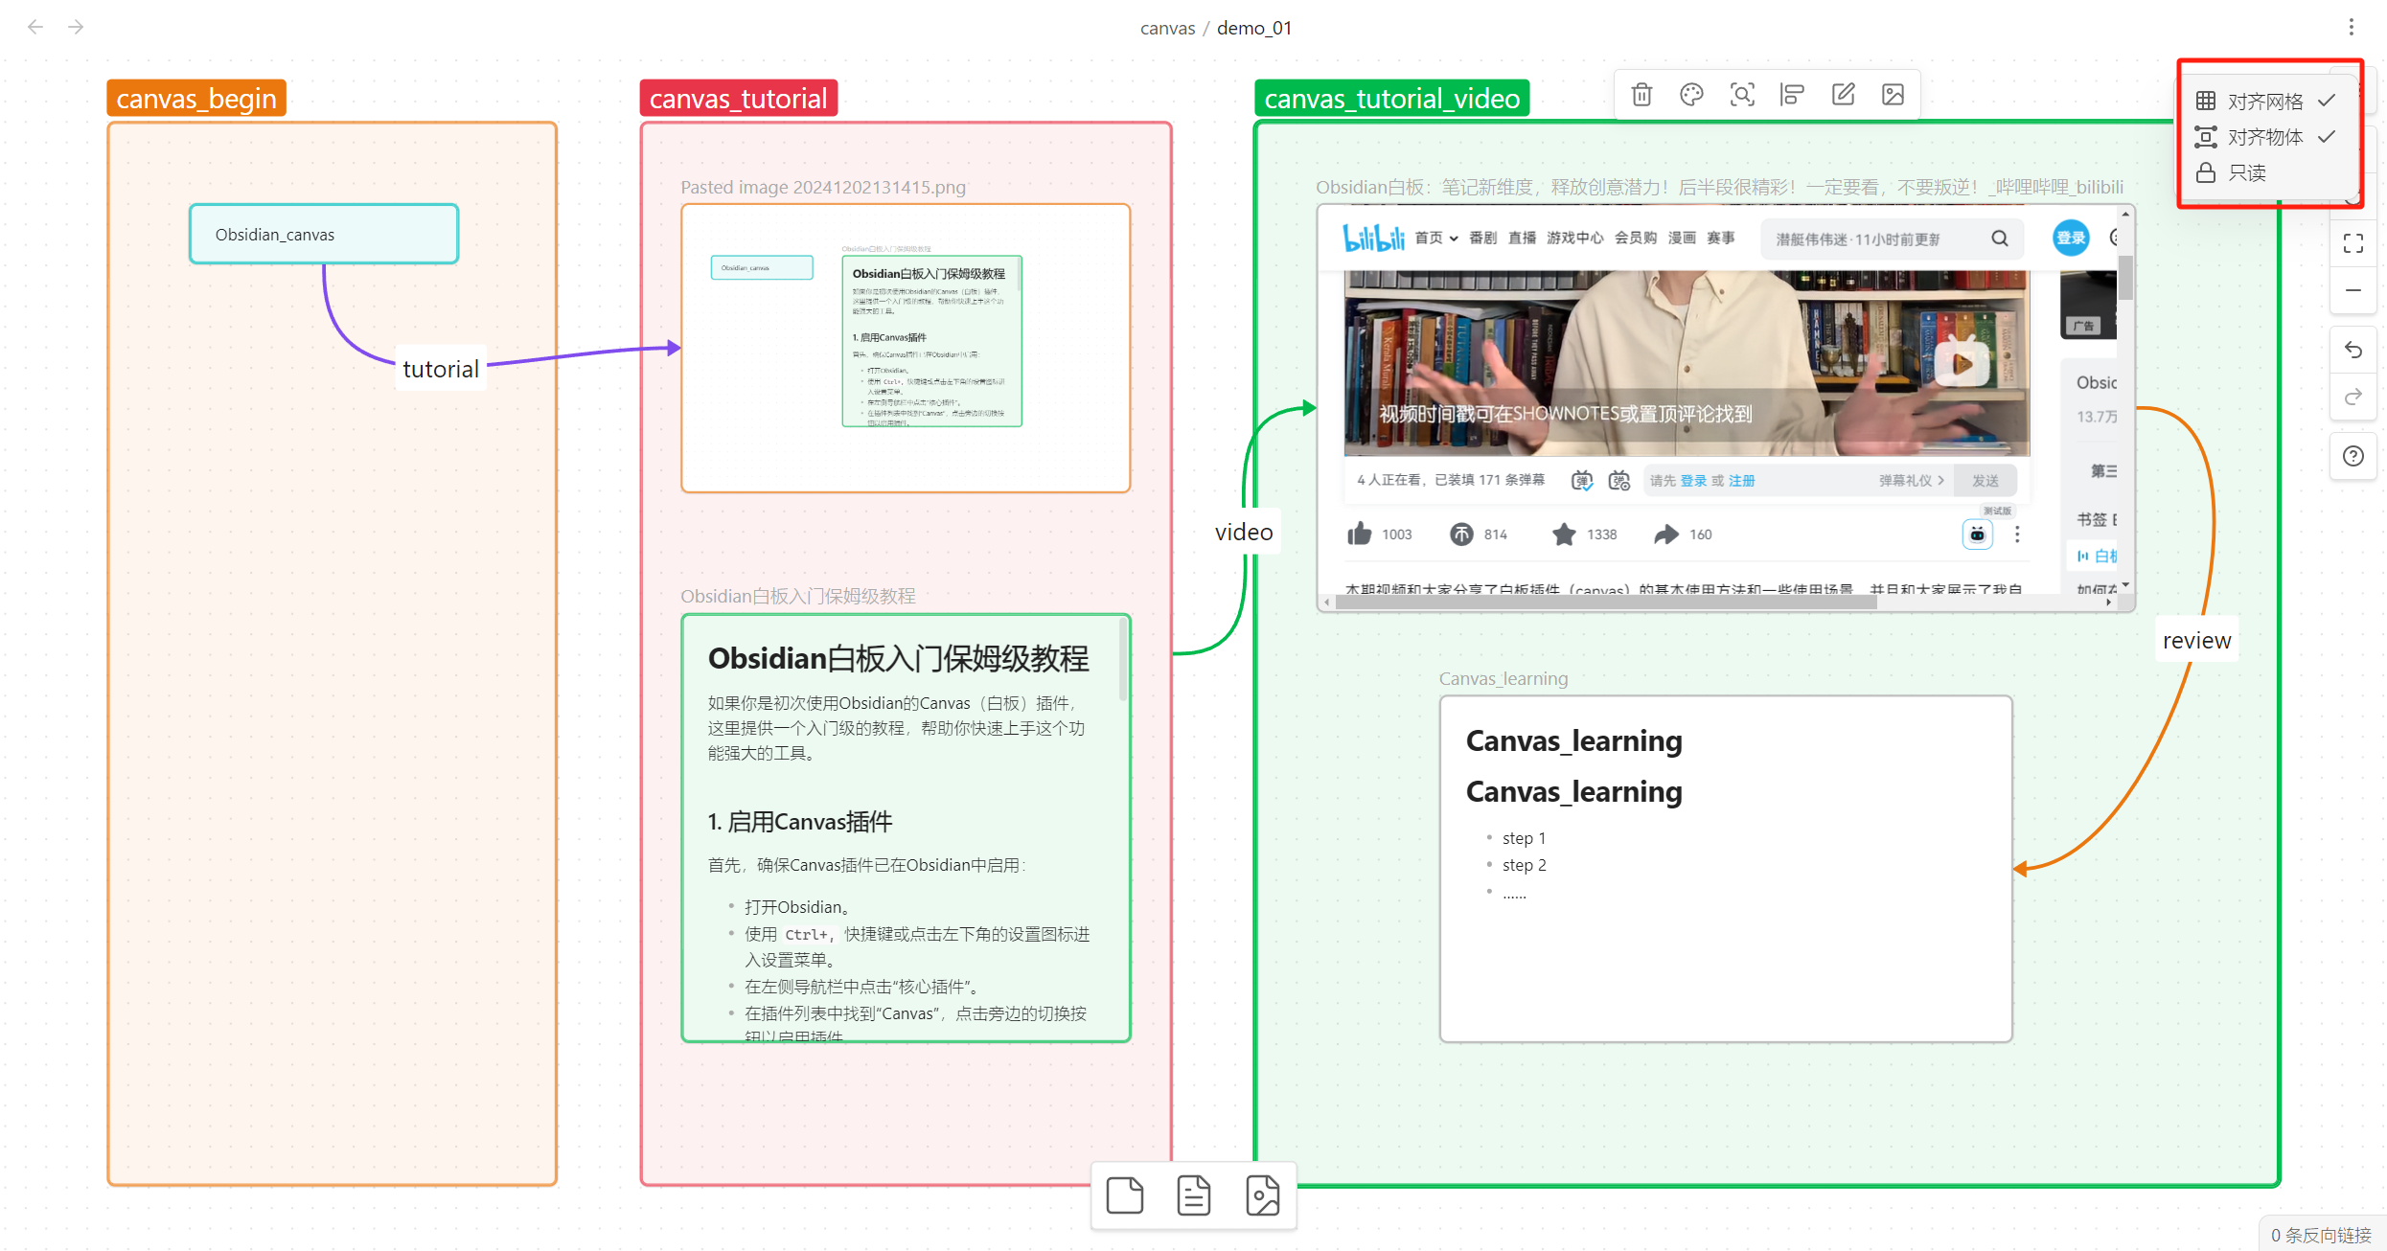2387x1251 pixels.
Task: Click the trash delete icon in toolbar
Action: pyautogui.click(x=1641, y=95)
